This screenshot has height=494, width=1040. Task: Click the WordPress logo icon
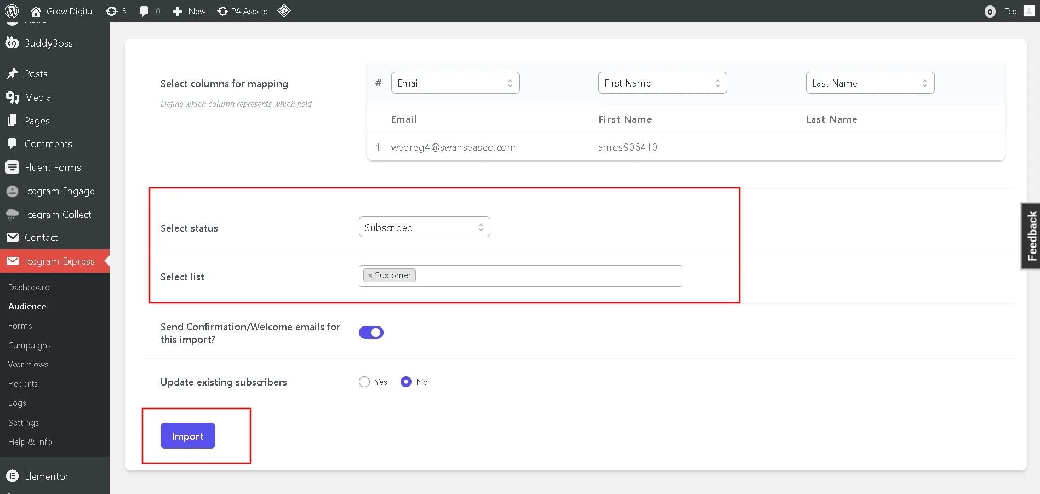coord(12,11)
